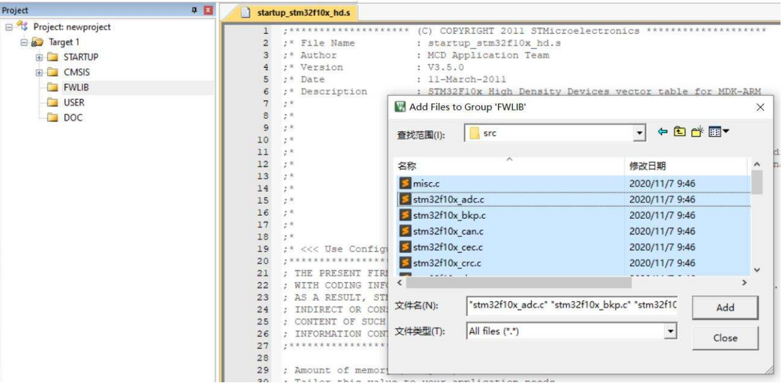
Task: Click the stm32f10x_can.c file icon
Action: (405, 231)
